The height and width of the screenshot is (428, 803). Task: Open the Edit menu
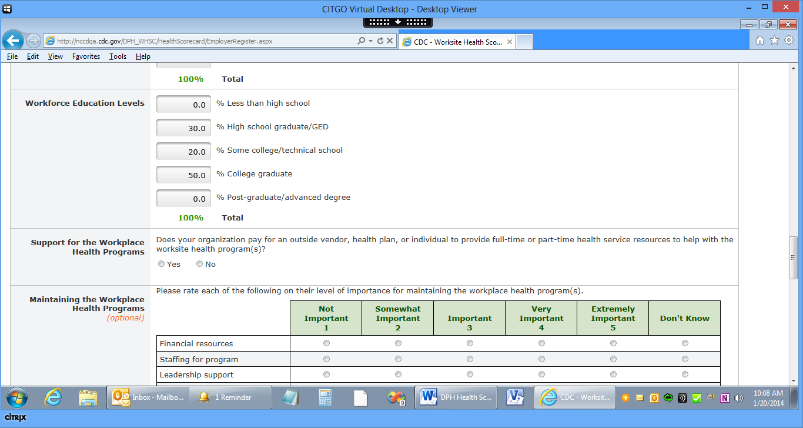pos(33,56)
